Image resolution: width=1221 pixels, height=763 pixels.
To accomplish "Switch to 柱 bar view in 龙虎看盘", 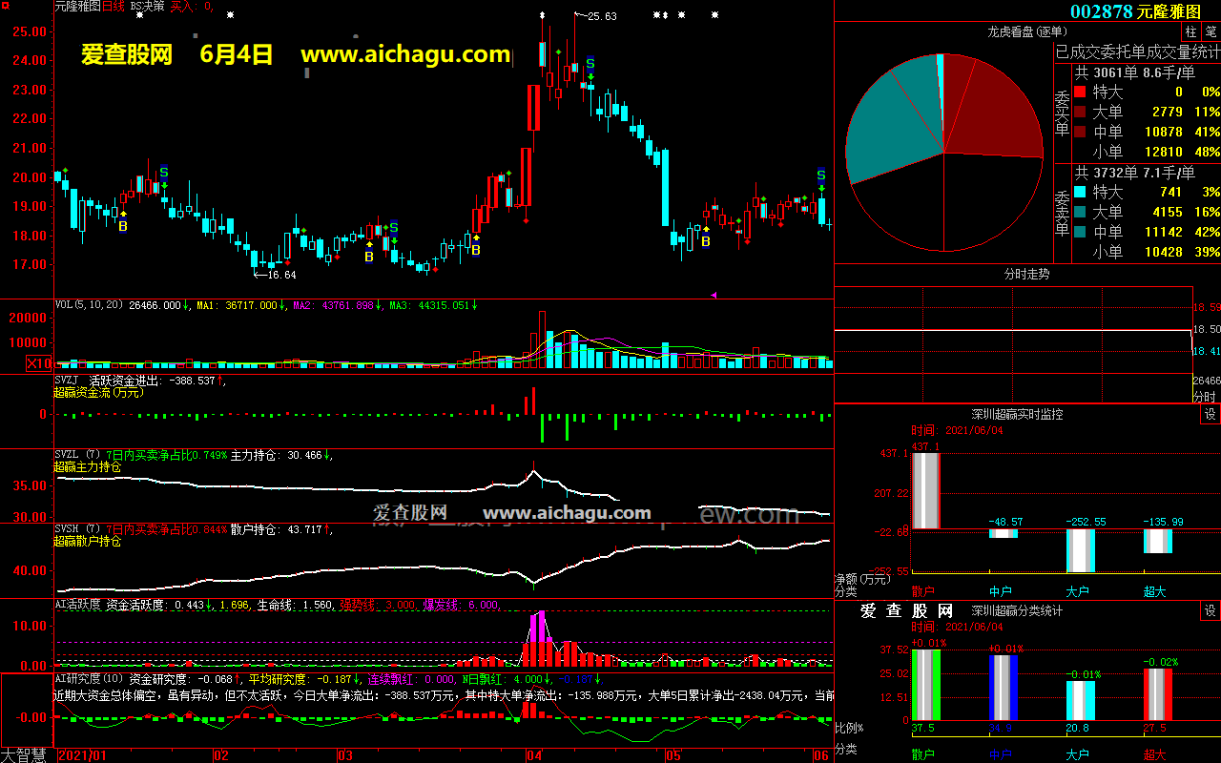I will pyautogui.click(x=1190, y=31).
